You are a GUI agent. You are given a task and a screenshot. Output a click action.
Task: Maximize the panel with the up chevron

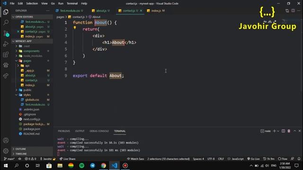pyautogui.click(x=294, y=131)
